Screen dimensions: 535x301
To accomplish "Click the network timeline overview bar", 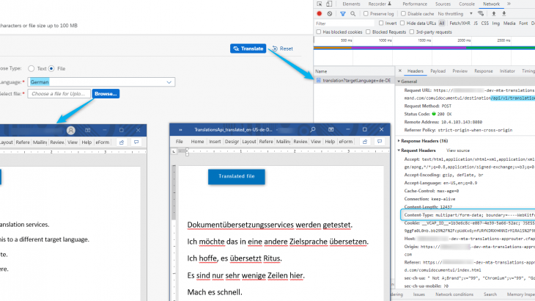I will click(x=424, y=48).
